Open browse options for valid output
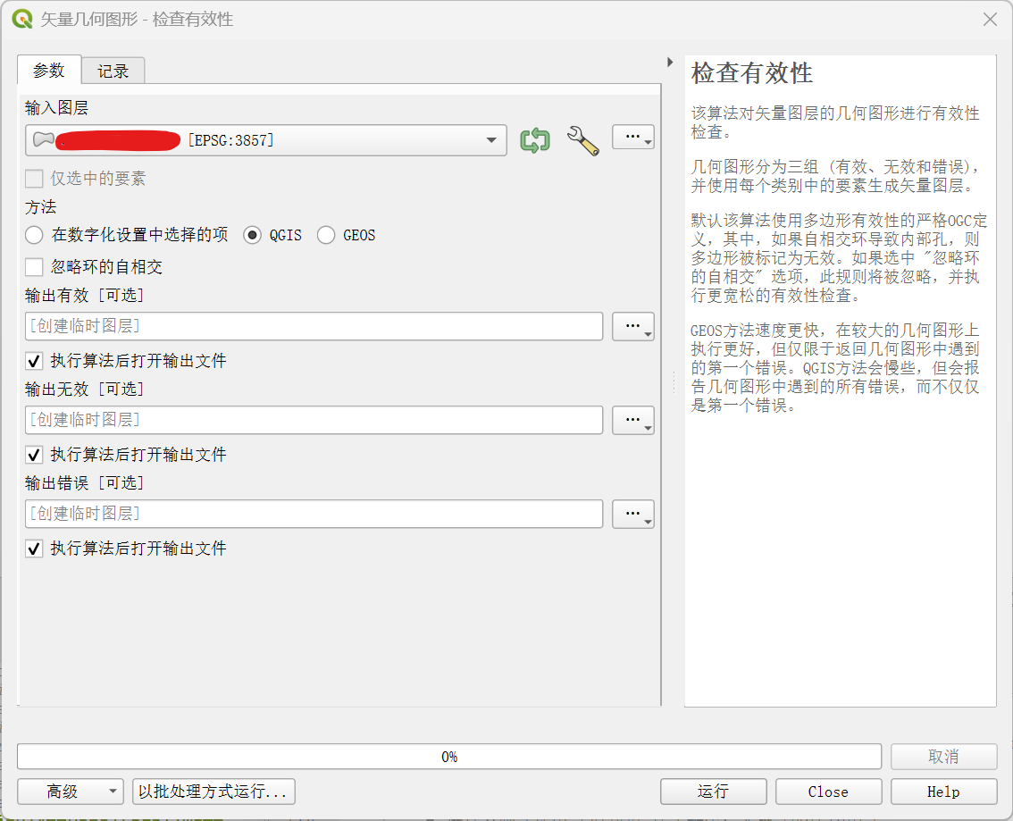Image resolution: width=1013 pixels, height=821 pixels. click(x=632, y=327)
